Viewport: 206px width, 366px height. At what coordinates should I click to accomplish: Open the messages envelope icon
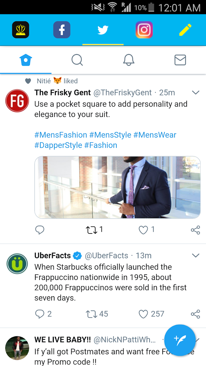pyautogui.click(x=180, y=60)
